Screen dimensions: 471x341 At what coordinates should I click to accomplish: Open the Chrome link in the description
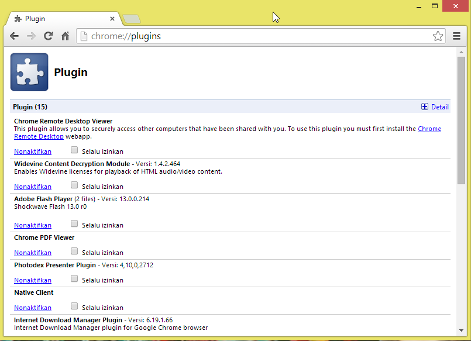tap(429, 129)
